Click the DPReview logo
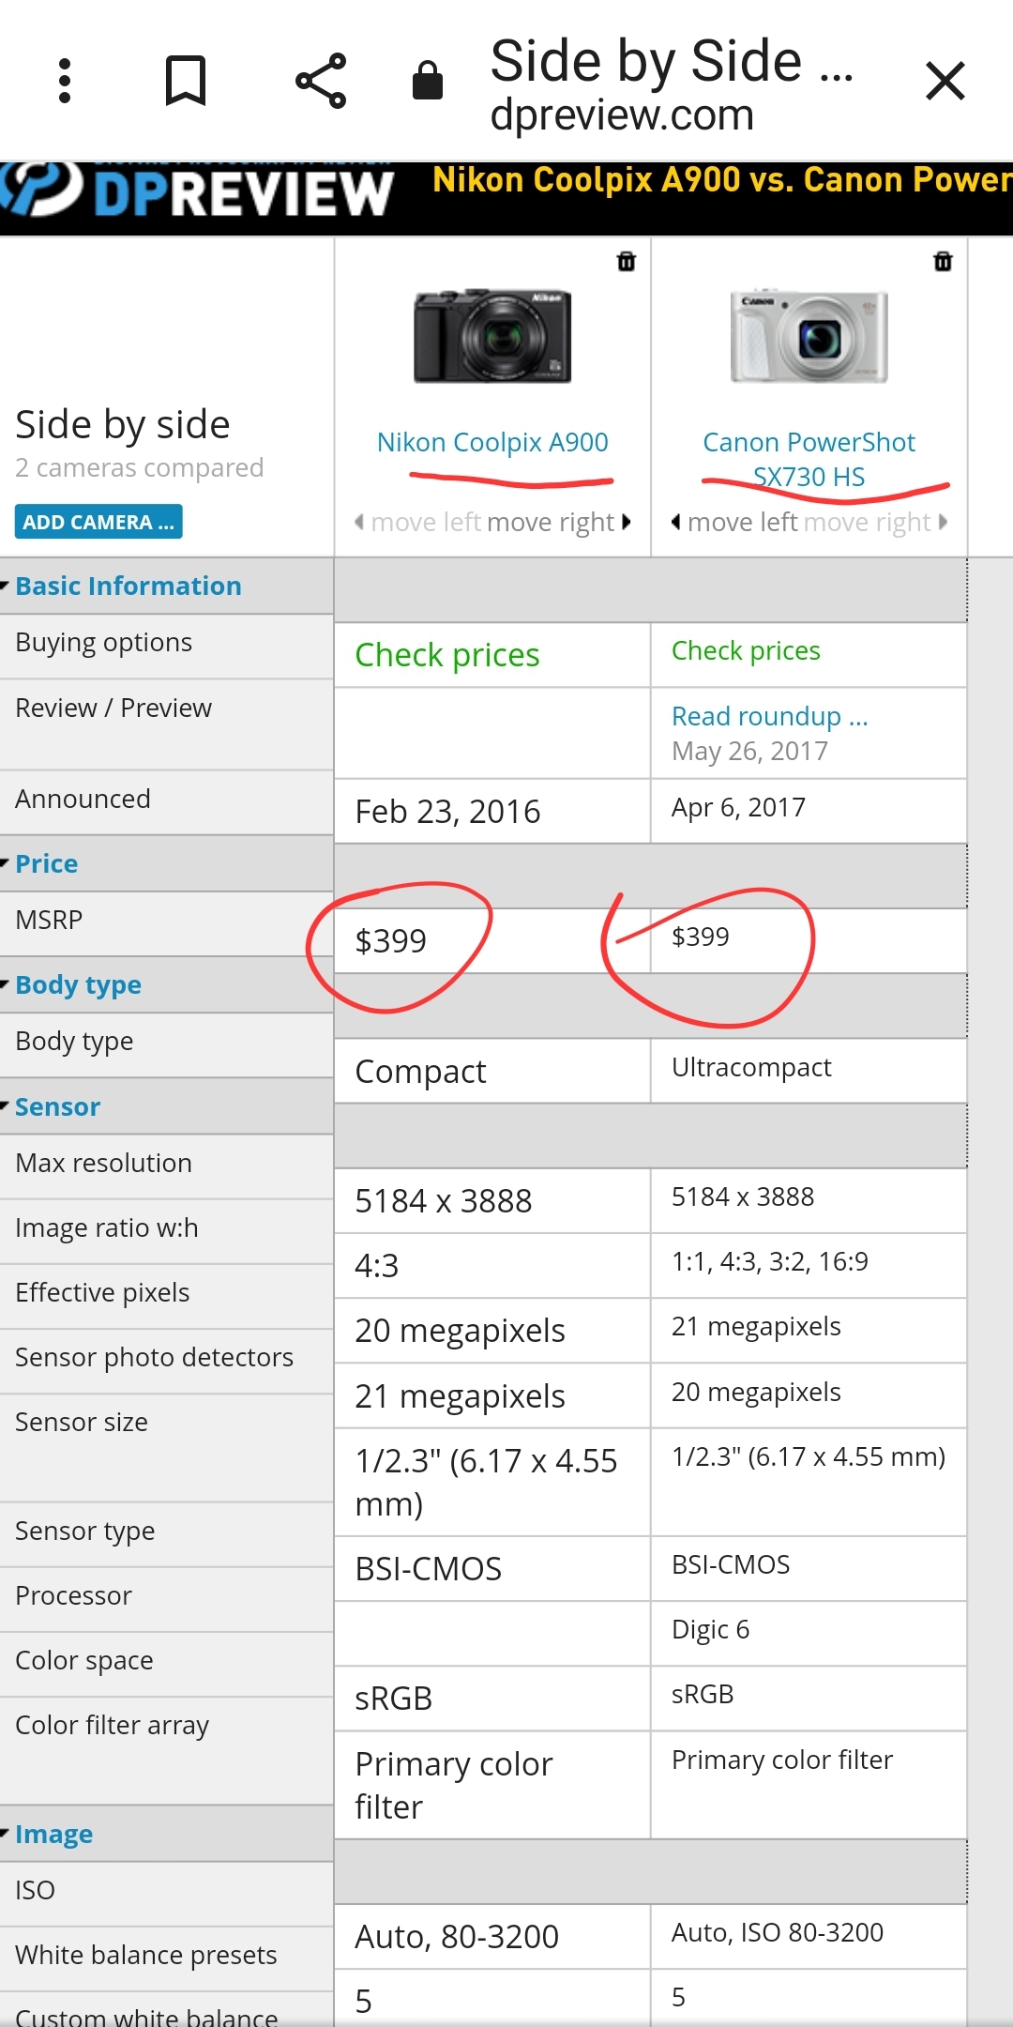Screen dimensions: 1013x2027 [197, 191]
